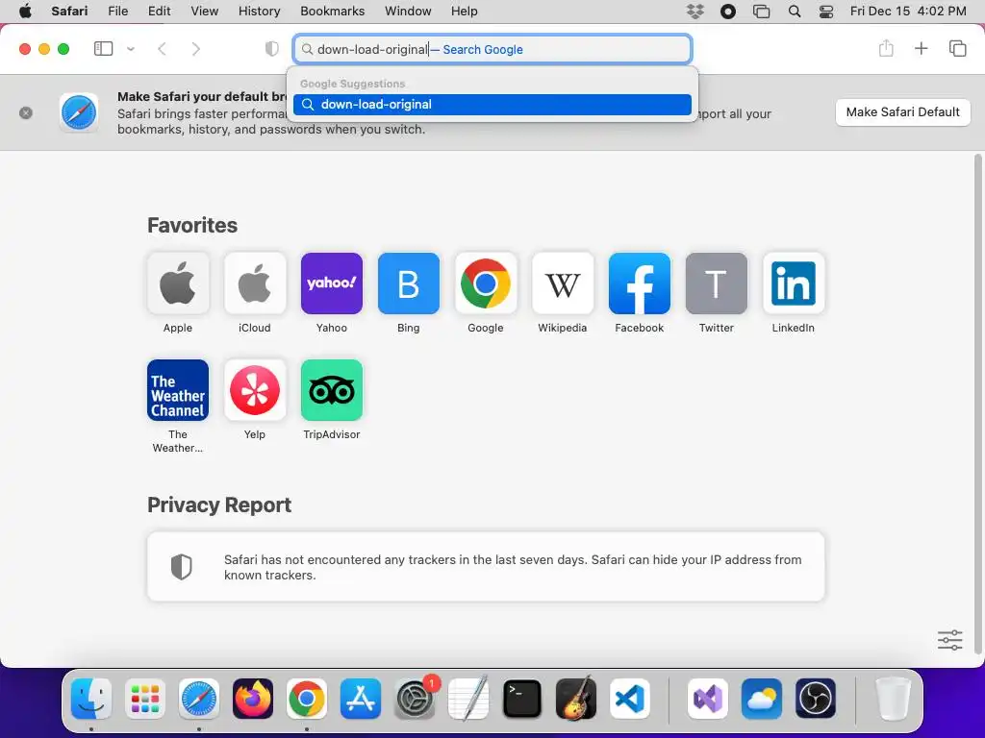Expand the sidebar options chevron
This screenshot has width=985, height=738.
point(131,49)
